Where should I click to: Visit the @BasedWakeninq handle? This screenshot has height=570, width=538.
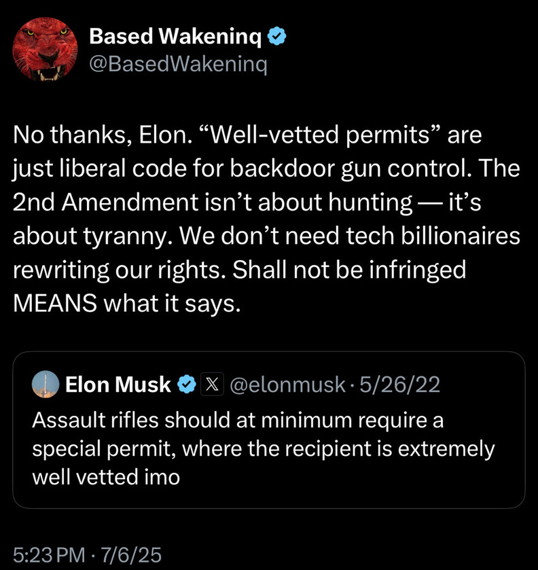click(x=179, y=65)
